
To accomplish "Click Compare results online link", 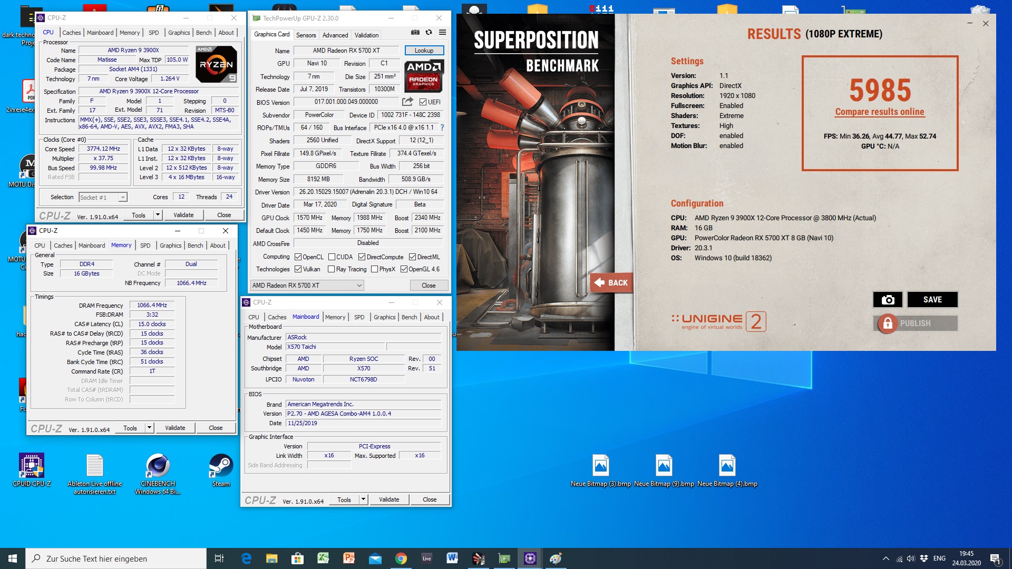I will point(880,112).
